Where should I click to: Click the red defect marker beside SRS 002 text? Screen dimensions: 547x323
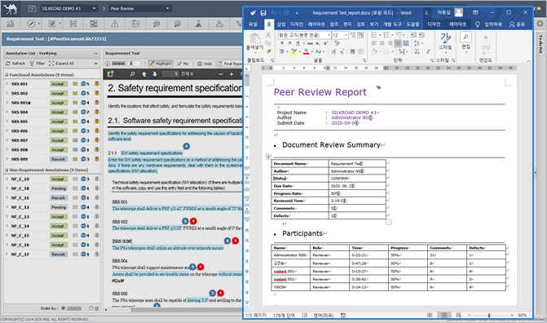tap(193, 221)
